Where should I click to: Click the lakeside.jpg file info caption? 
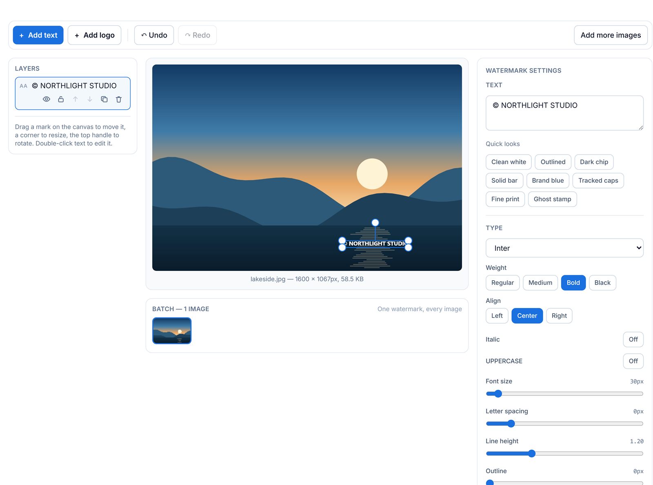point(307,279)
